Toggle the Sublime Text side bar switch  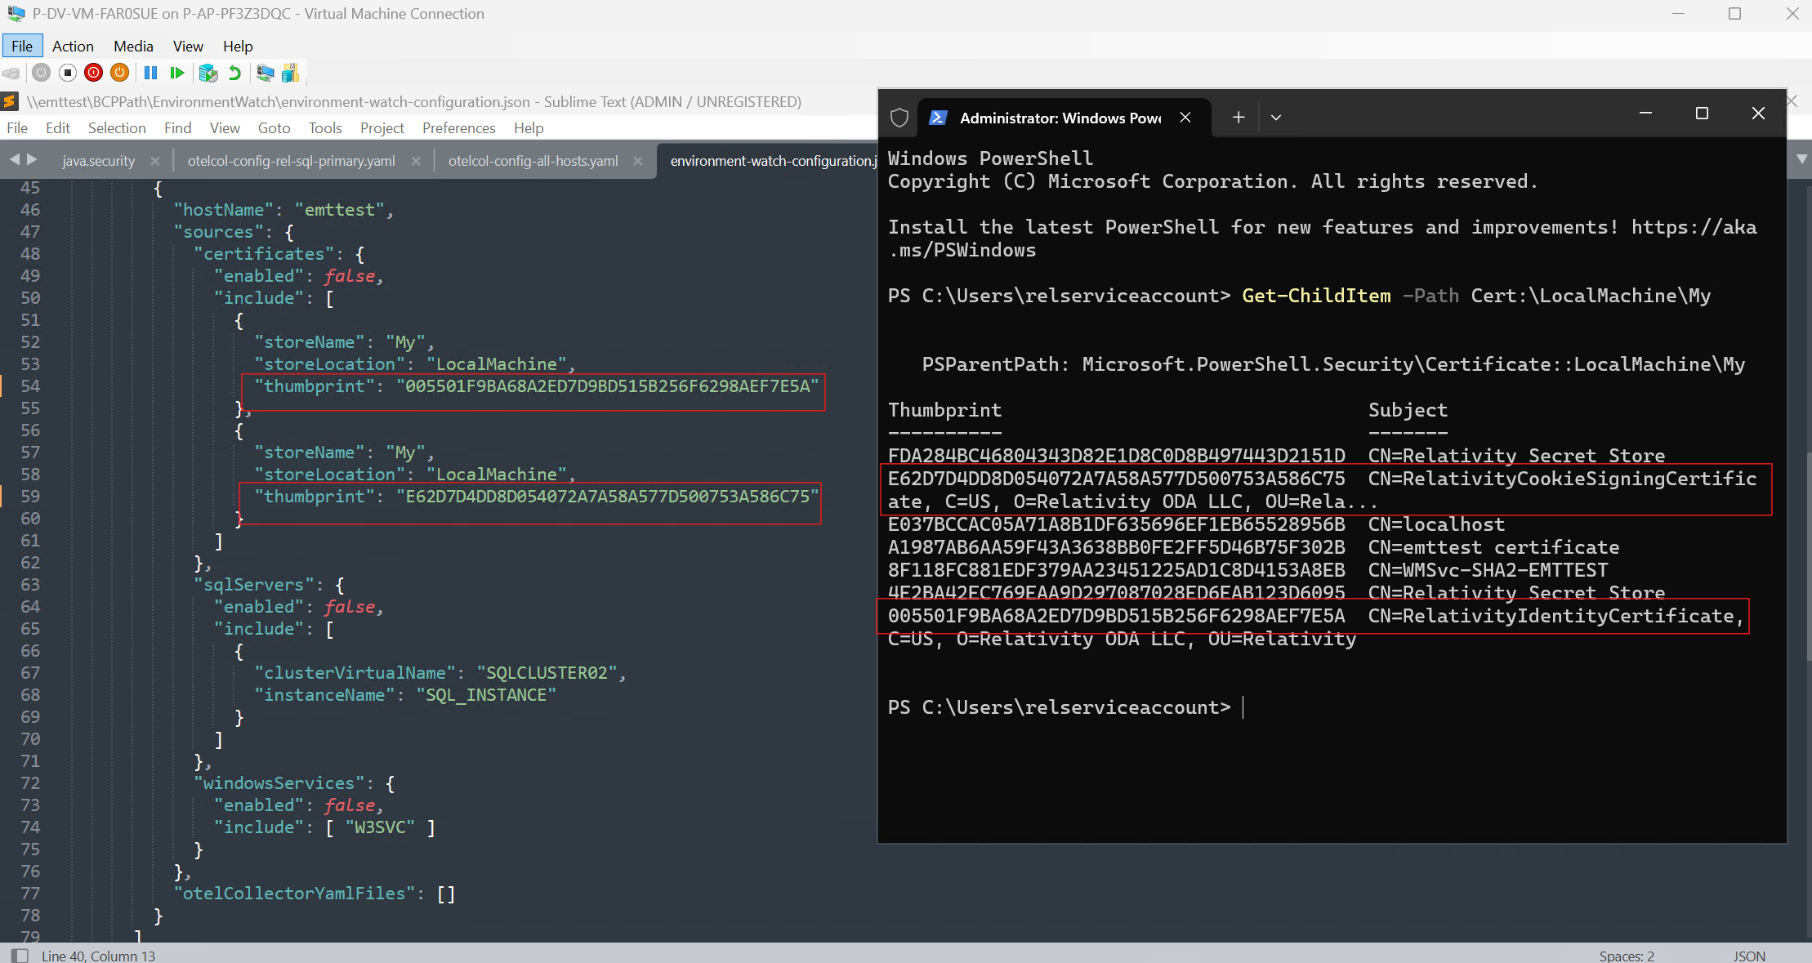[x=20, y=955]
